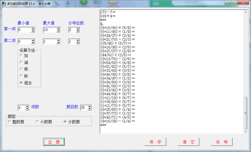The height and width of the screenshot is (152, 251).
Task: Click the 出题 generate button
Action: point(54,142)
